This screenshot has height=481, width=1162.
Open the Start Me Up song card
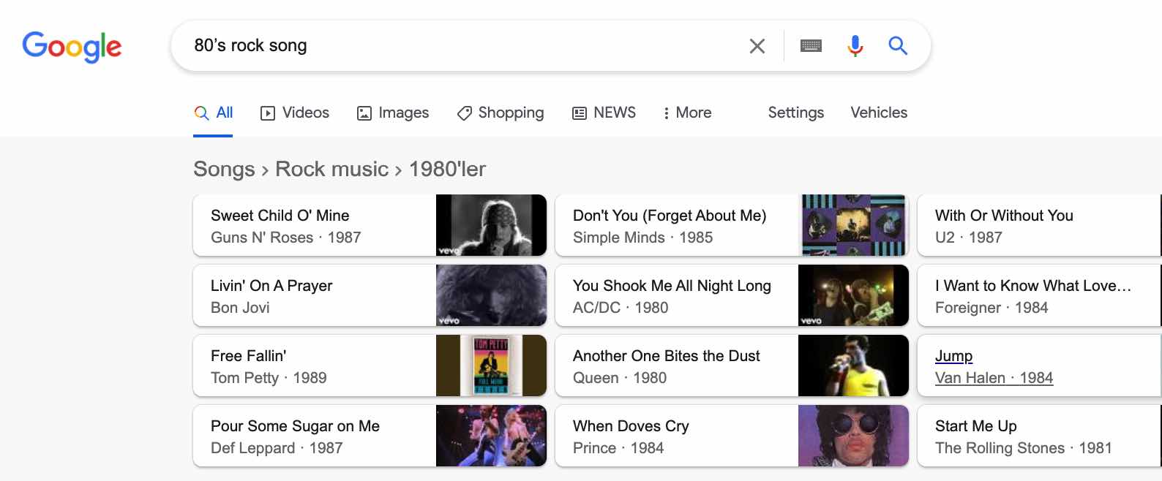(x=1039, y=436)
